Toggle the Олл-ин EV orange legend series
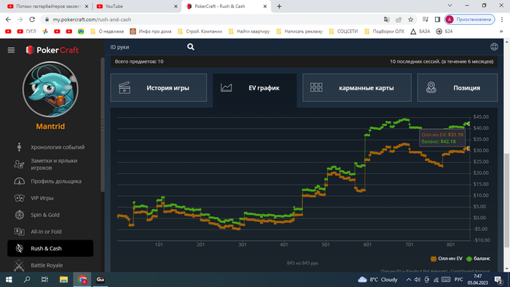 (446, 259)
